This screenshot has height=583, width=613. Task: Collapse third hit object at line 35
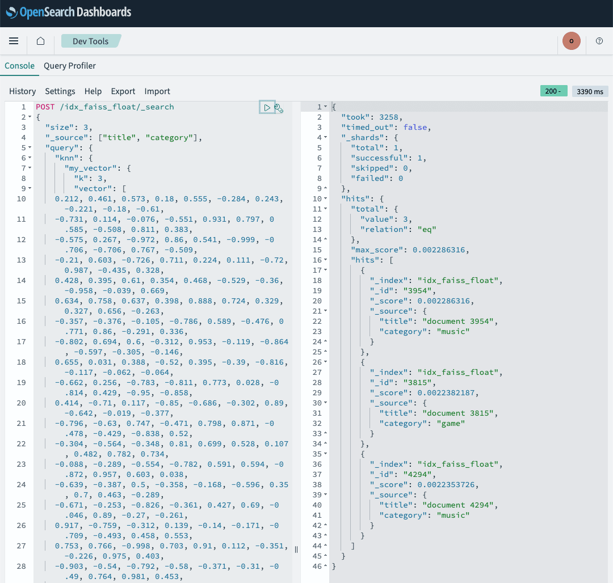click(x=326, y=454)
